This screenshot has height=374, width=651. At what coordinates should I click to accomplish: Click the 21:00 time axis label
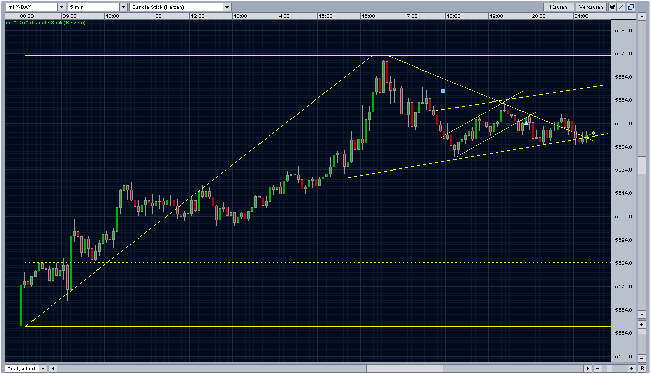pos(581,16)
